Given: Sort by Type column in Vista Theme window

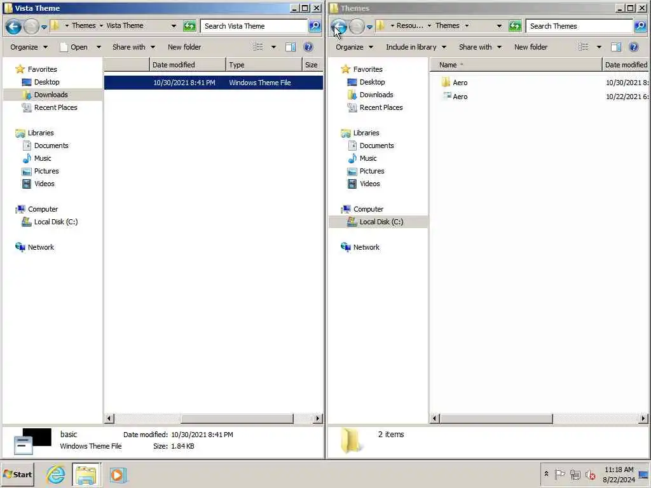Looking at the screenshot, I should 264,65.
